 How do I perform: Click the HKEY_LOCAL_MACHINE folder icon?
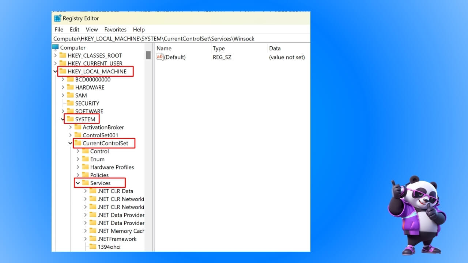pyautogui.click(x=63, y=72)
